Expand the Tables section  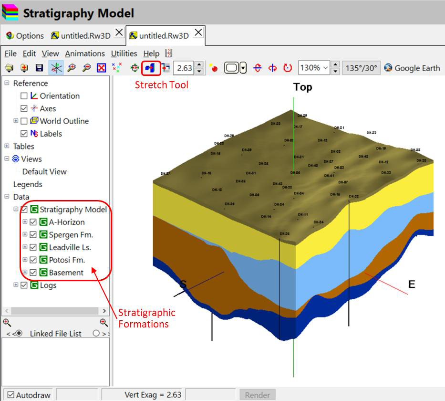click(7, 147)
